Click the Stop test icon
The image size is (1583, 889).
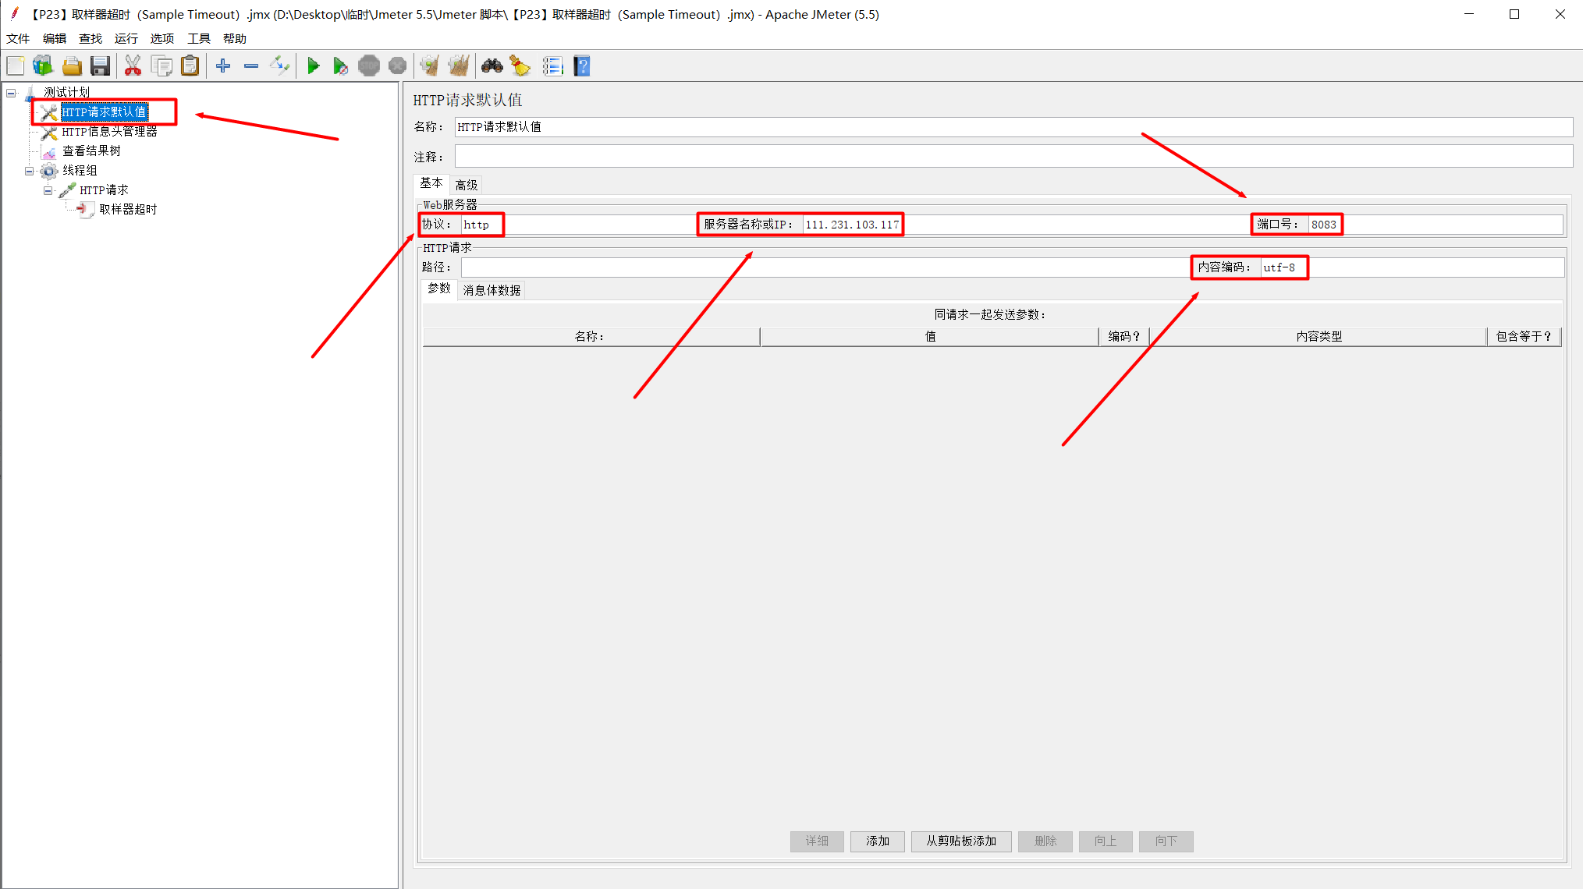pyautogui.click(x=369, y=66)
